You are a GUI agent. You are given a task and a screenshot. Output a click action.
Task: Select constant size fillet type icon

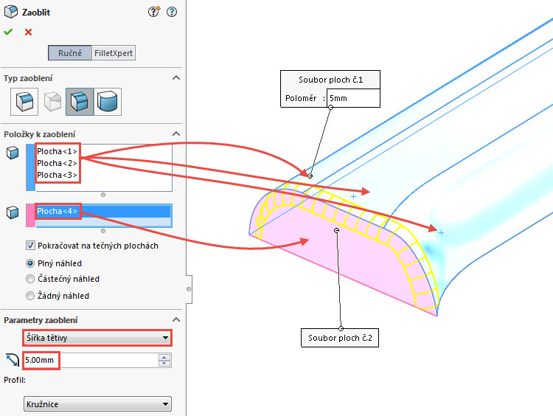click(24, 102)
